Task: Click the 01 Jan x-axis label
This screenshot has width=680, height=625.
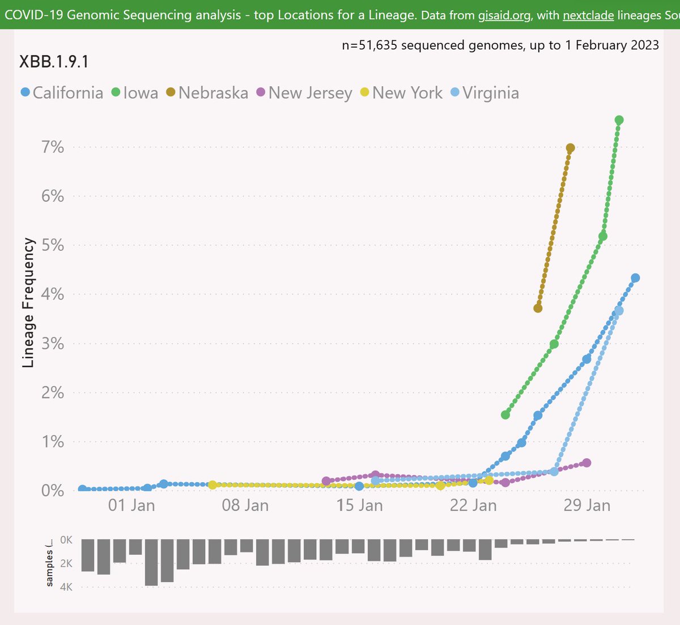Action: [x=131, y=505]
